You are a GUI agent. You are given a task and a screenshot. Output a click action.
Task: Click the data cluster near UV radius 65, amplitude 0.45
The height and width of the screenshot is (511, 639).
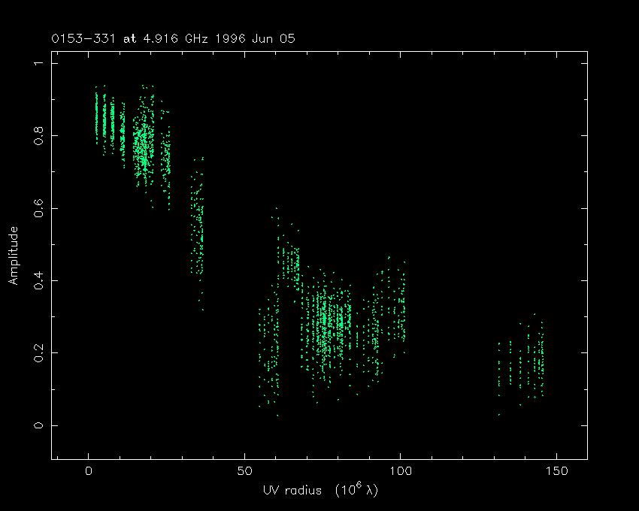[x=289, y=263]
